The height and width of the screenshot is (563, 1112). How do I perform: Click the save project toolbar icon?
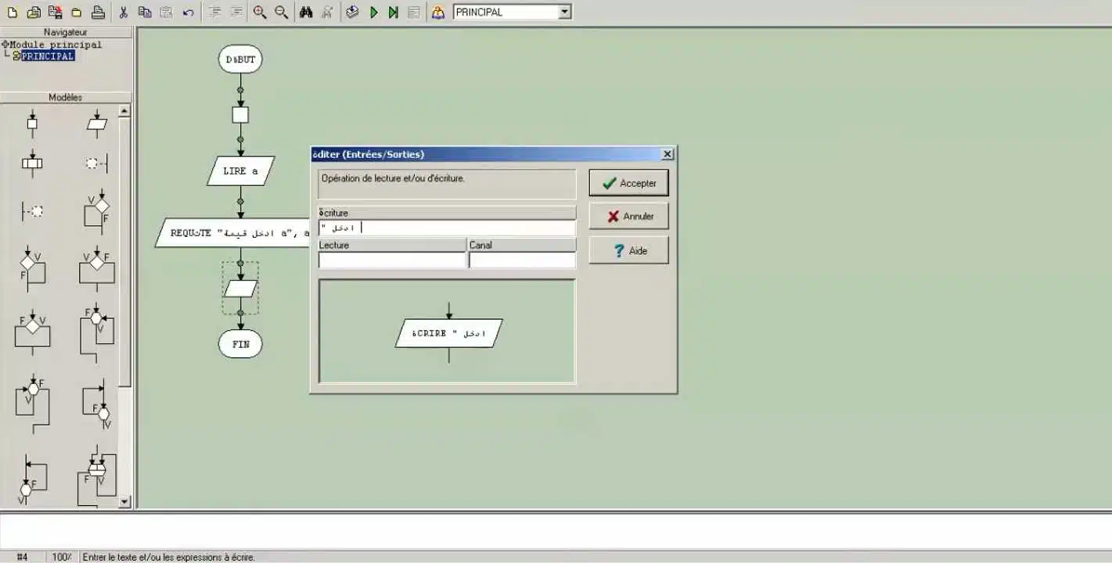coord(55,12)
